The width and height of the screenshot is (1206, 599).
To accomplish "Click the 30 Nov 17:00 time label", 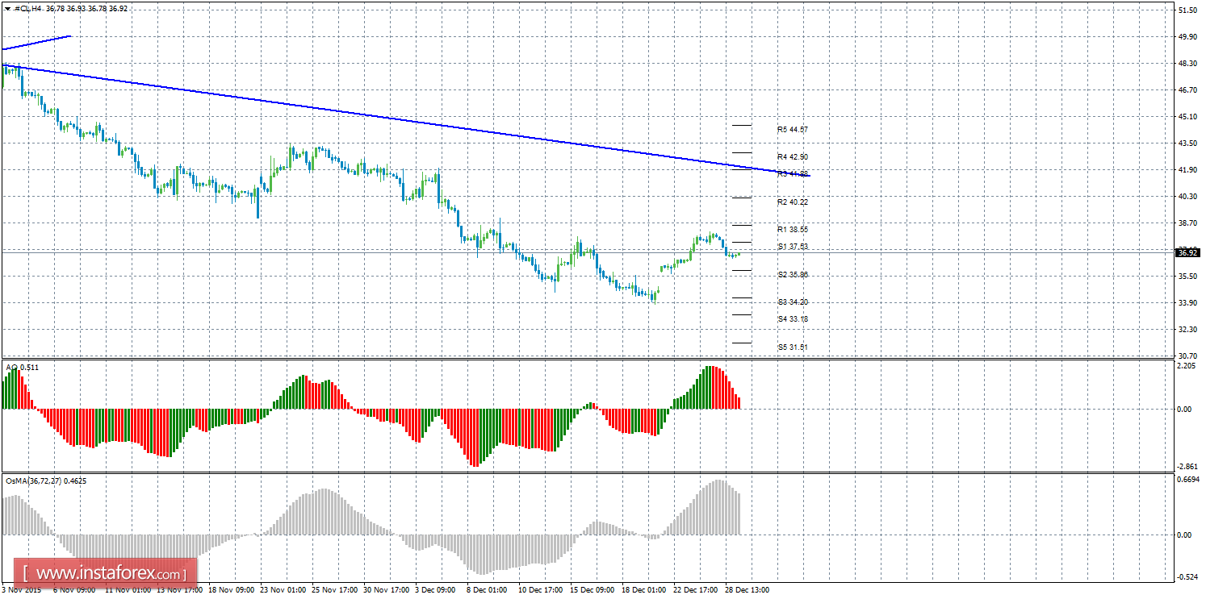I will (386, 590).
